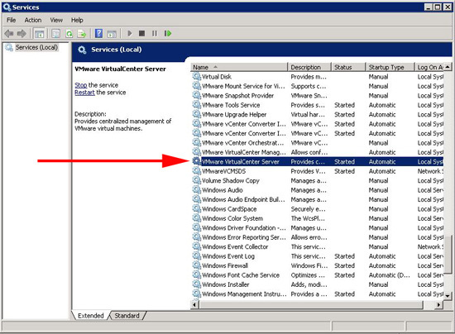This screenshot has height=334, width=455.
Task: Click the horizontal scrollbar left arrow
Action: (x=194, y=305)
